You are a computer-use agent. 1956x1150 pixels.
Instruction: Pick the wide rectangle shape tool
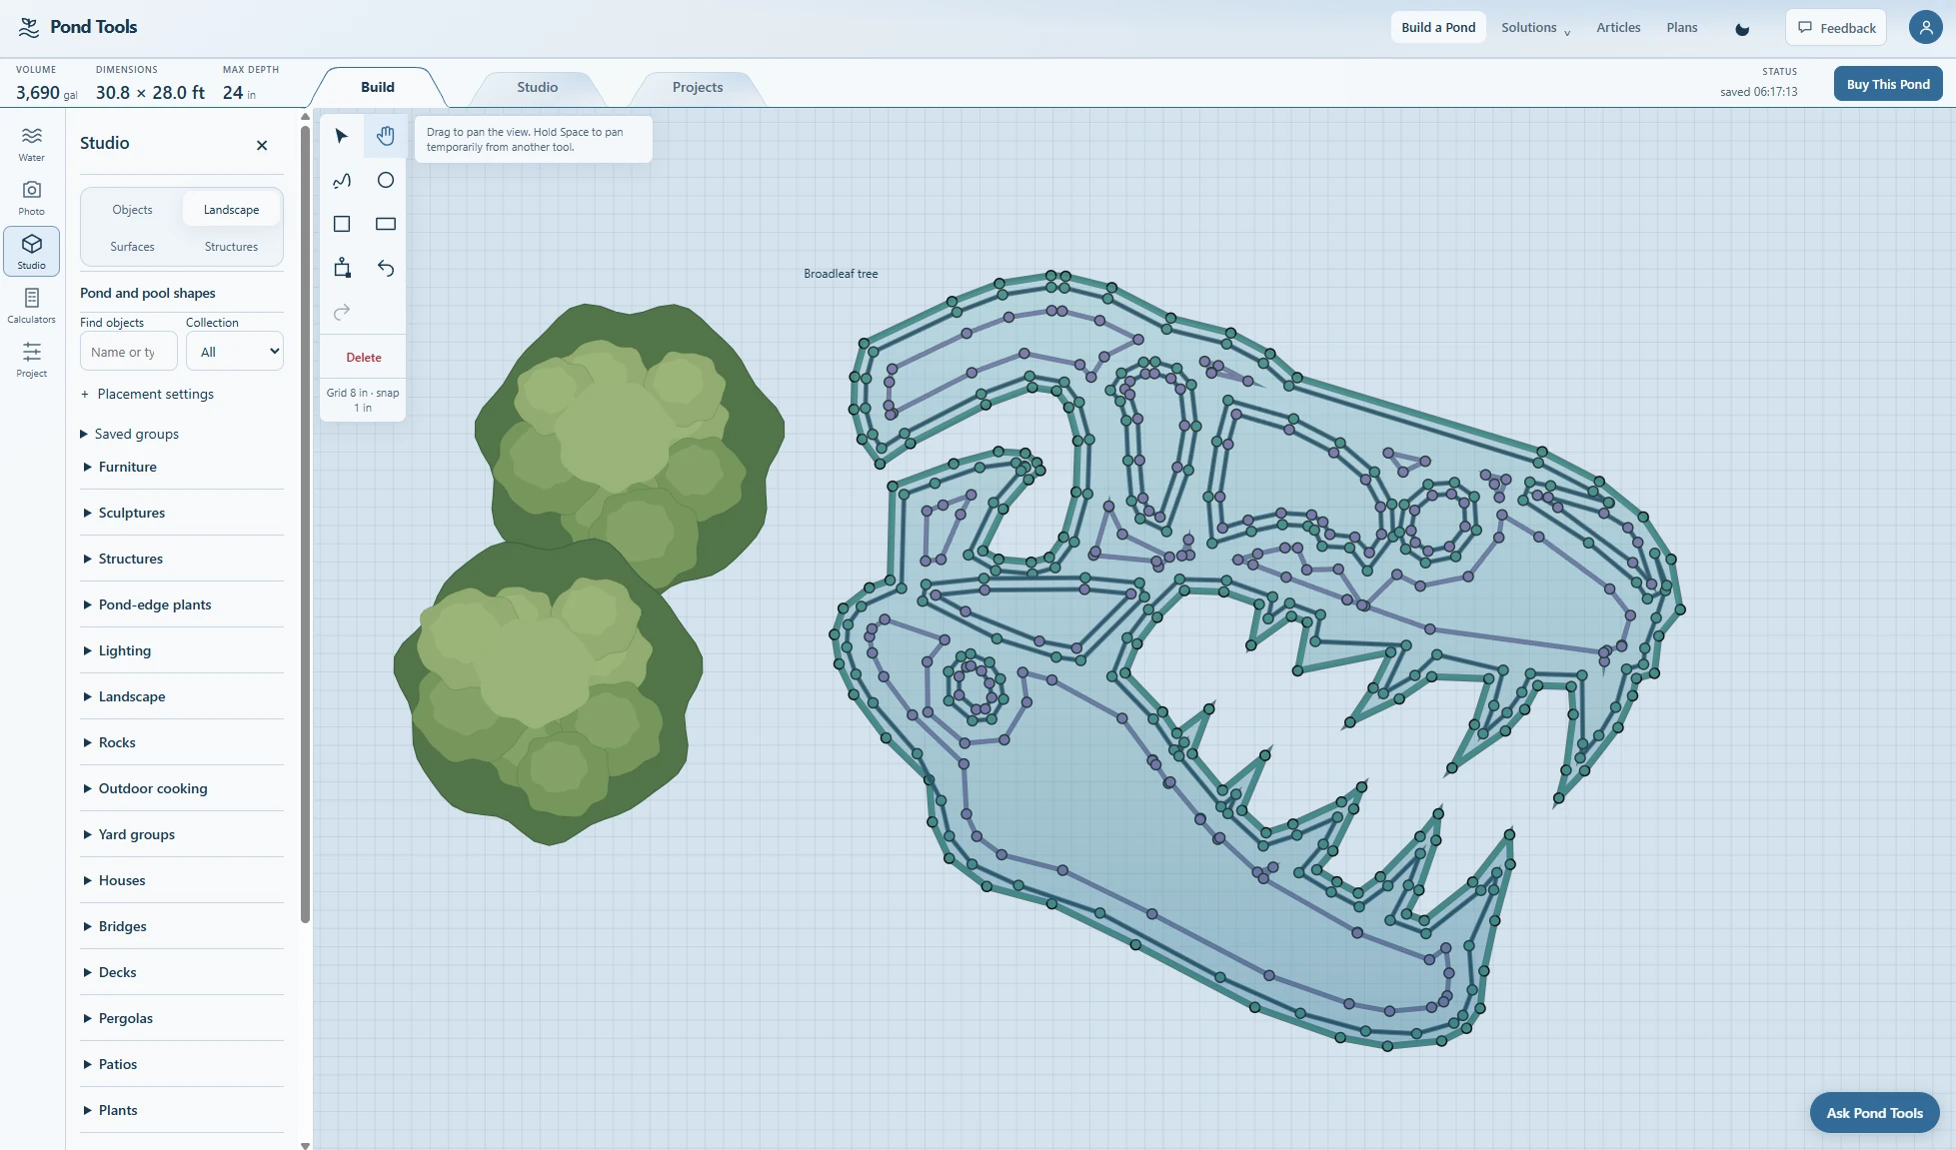386,224
